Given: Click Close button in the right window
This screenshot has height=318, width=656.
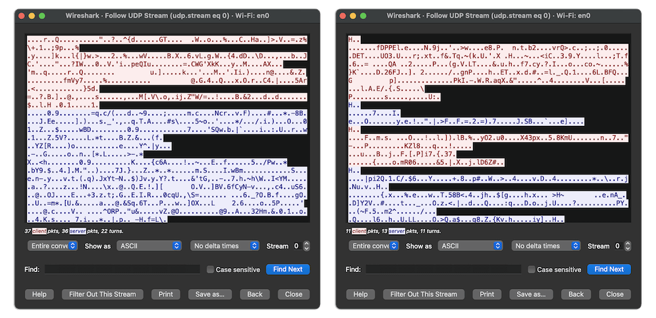Looking at the screenshot, I should click(615, 294).
